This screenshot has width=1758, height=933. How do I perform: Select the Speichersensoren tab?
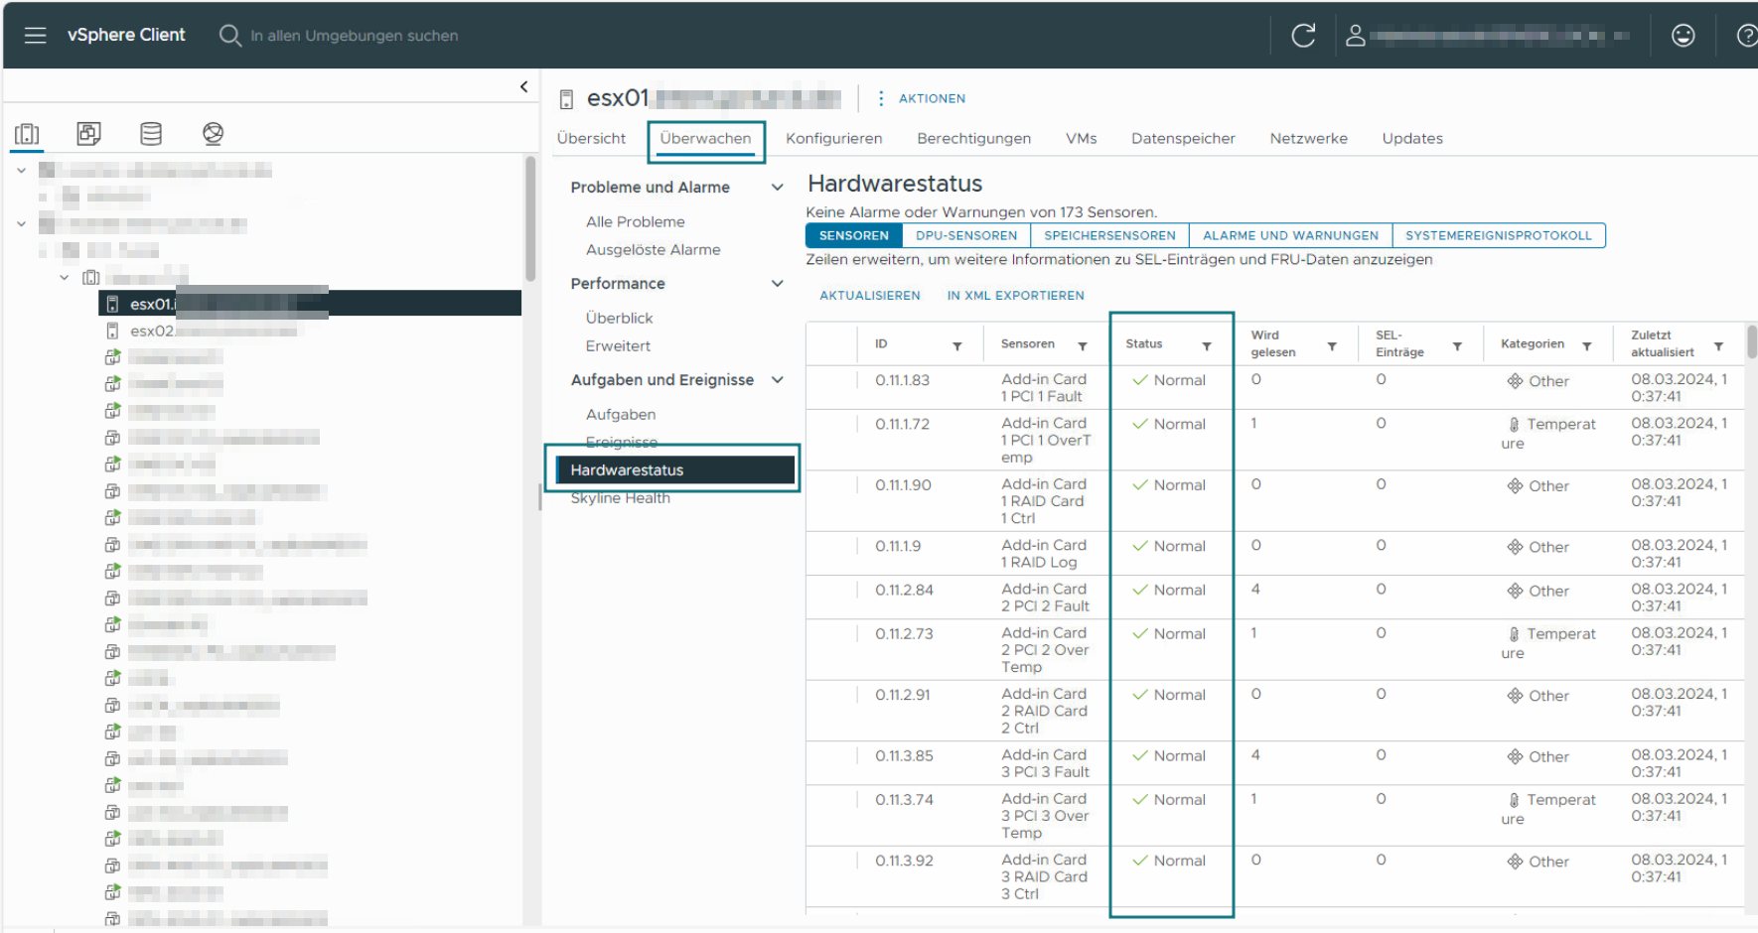[1109, 236]
